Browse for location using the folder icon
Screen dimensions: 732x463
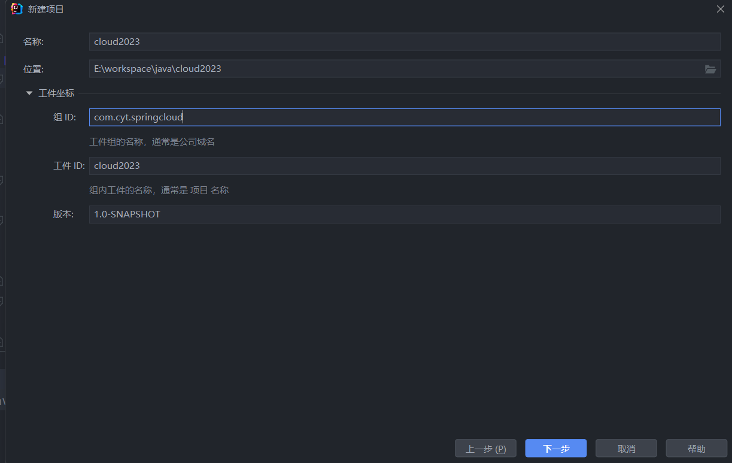click(x=710, y=69)
